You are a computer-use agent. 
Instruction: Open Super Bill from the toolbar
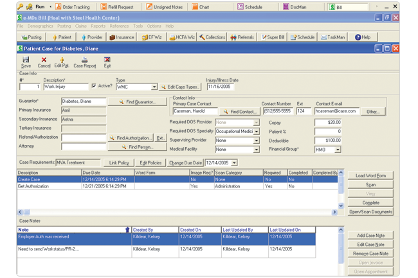coord(272,37)
